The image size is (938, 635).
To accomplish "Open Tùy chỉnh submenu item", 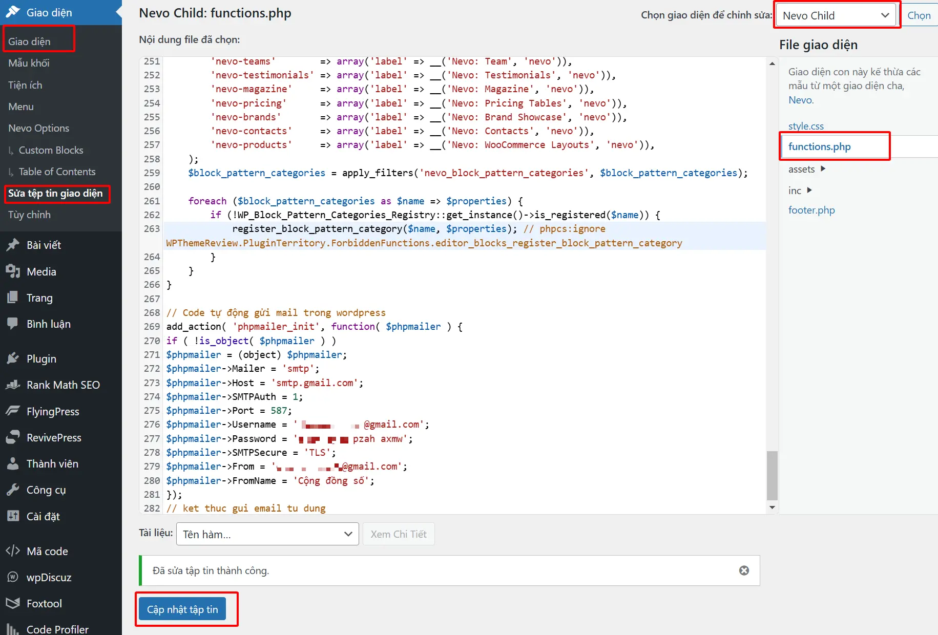I will (x=29, y=215).
